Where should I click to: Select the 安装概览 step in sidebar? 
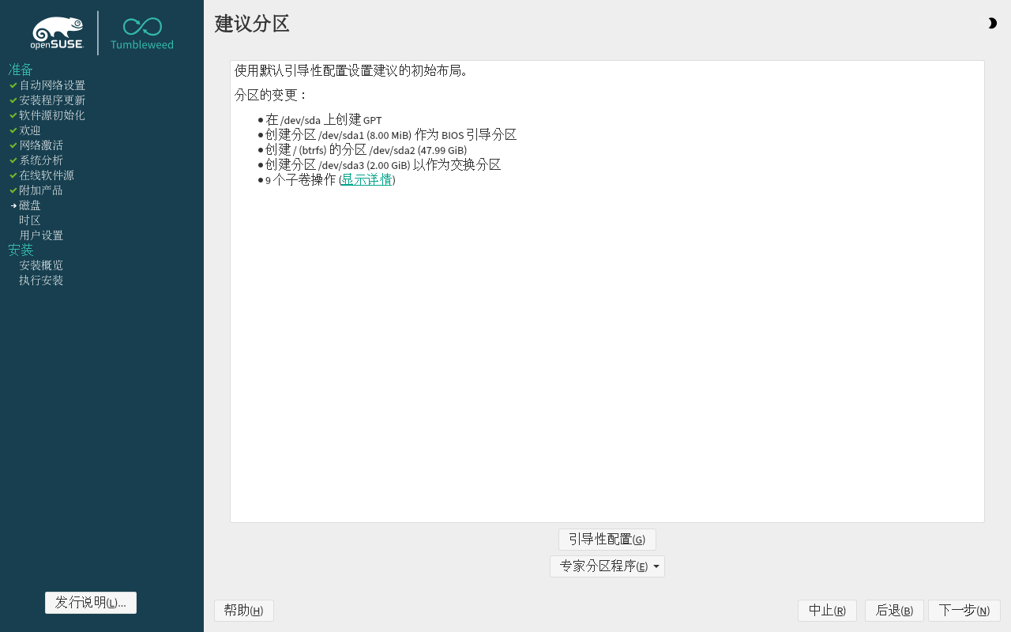40,265
